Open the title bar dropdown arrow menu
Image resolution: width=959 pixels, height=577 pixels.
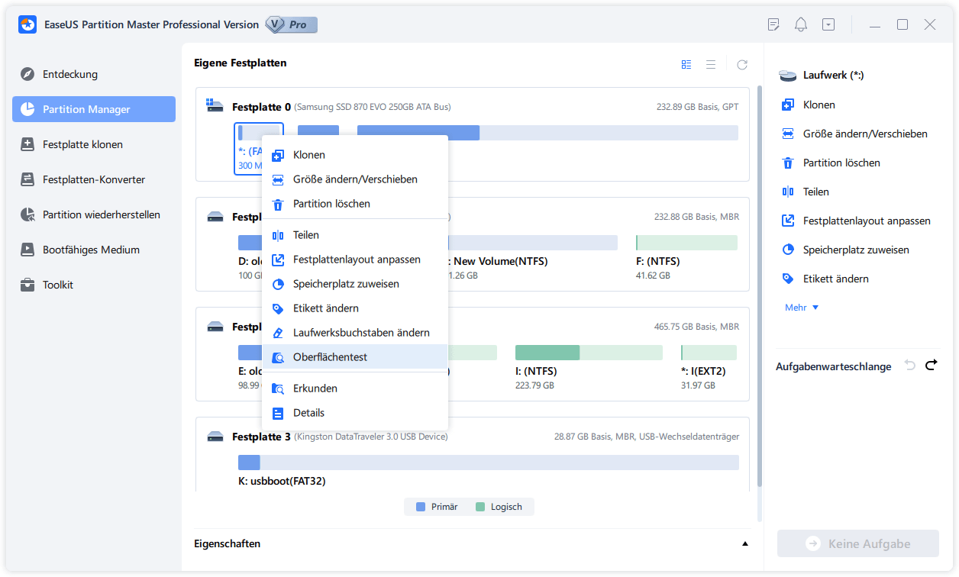(828, 24)
